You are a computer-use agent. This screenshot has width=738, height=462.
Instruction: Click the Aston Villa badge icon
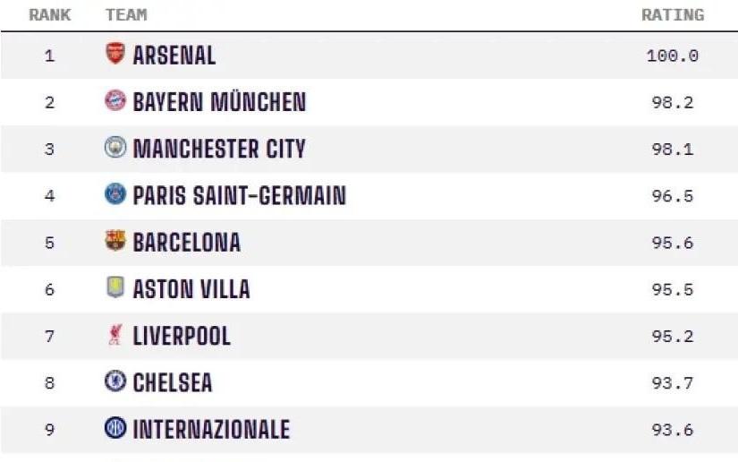pos(115,288)
